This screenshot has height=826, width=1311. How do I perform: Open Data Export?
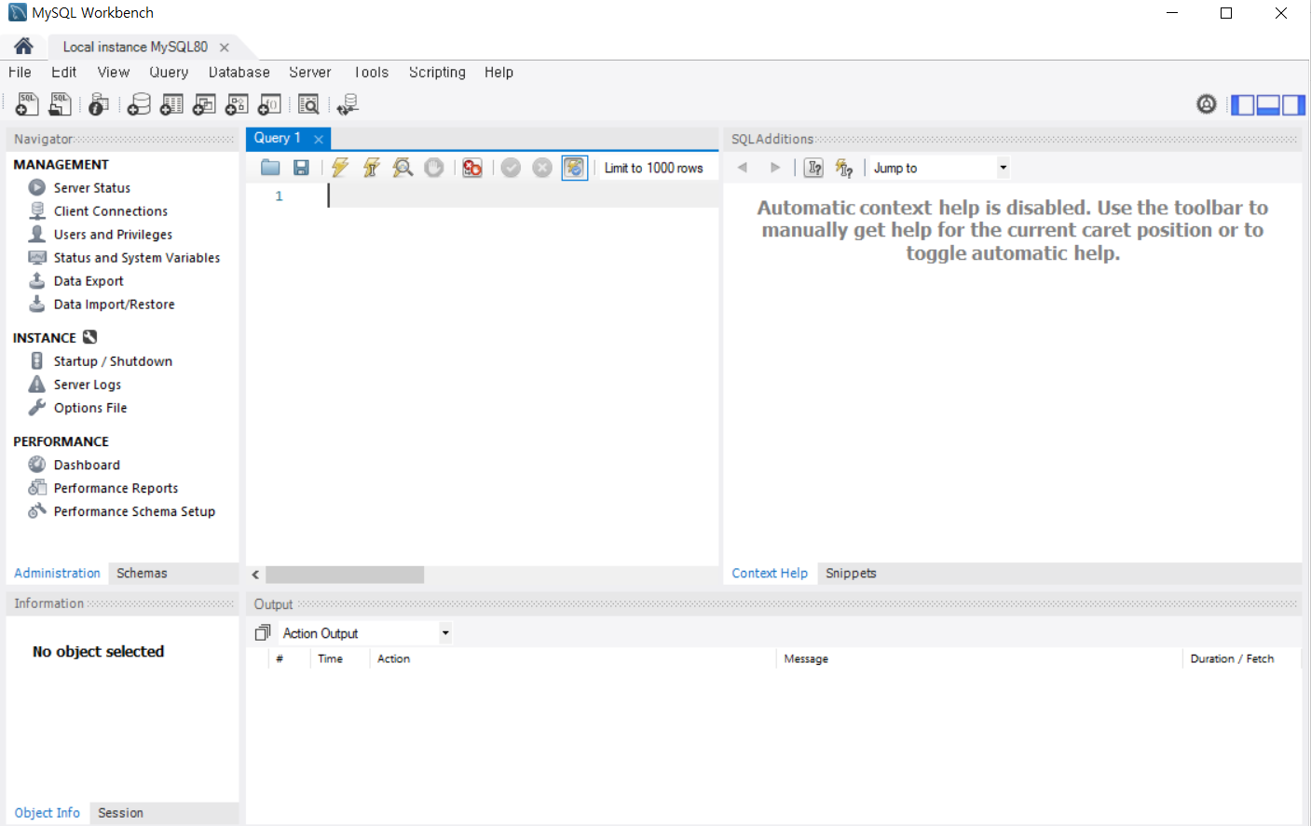point(89,280)
